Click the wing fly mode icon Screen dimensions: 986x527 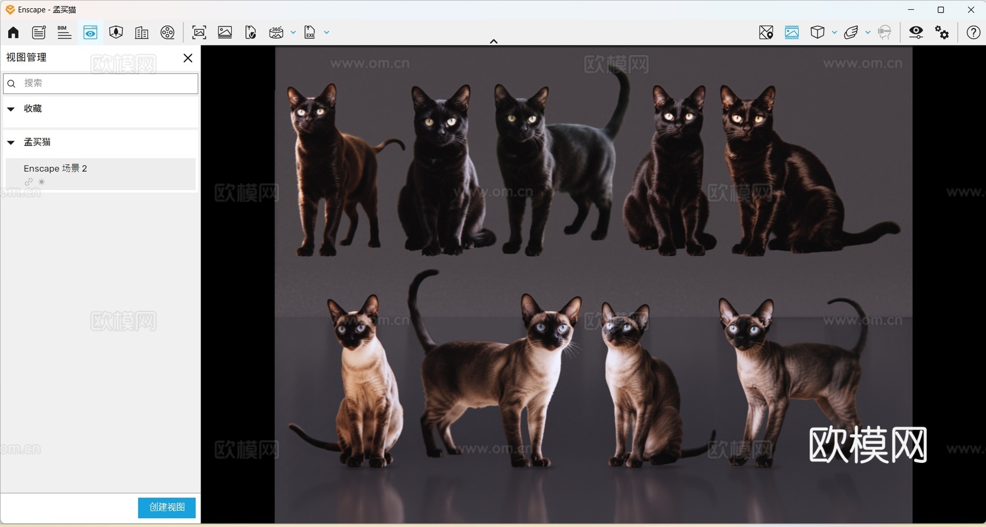pos(851,32)
